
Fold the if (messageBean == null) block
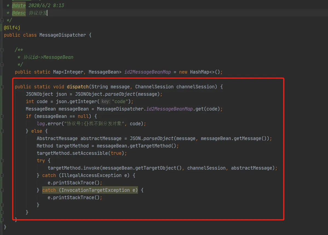coord(2,117)
